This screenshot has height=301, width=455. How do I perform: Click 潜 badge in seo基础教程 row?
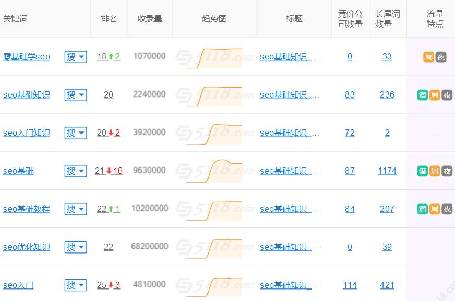[x=423, y=209]
